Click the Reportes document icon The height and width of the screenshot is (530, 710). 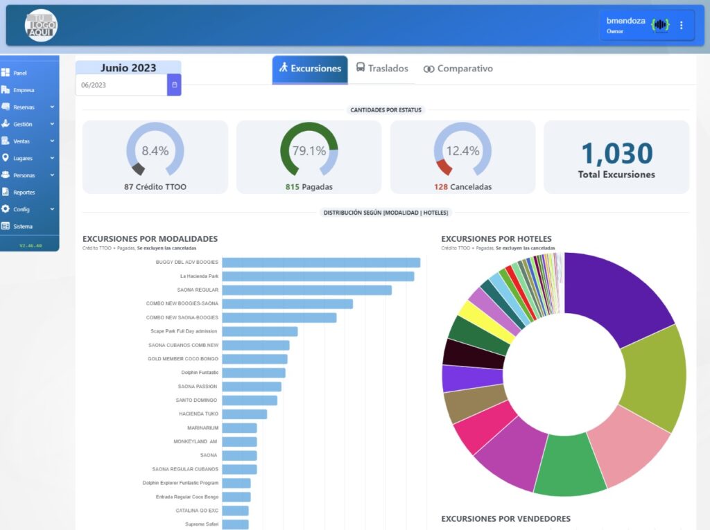pyautogui.click(x=6, y=192)
